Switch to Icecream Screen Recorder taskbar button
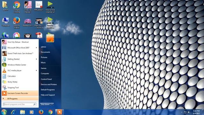This screenshot has height=115, width=204. [60, 112]
